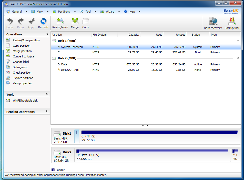Screen dimensions: 244x180
Task: Open the Partitions menu
Action: 64,12
